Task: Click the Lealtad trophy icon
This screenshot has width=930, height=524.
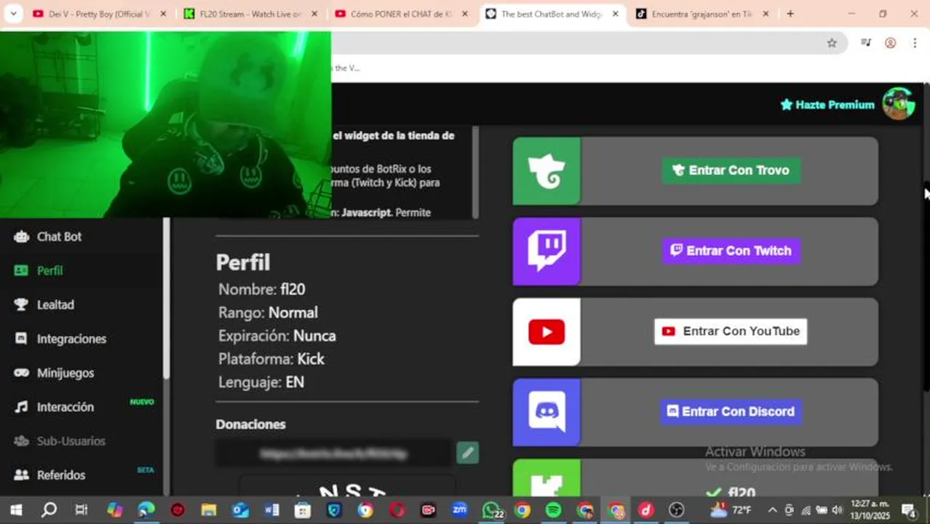Action: point(22,305)
